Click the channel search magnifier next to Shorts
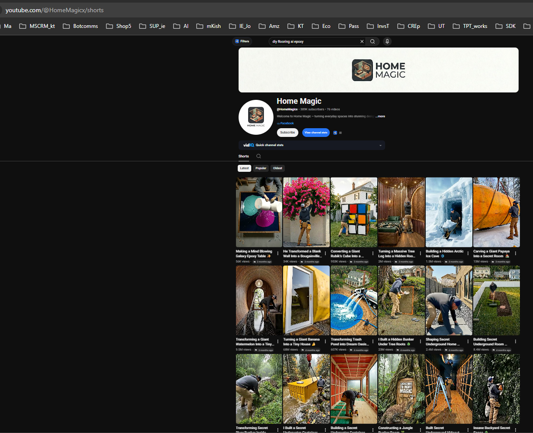533x433 pixels. pyautogui.click(x=259, y=156)
